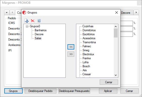Click the previous tab scroll arrow
The width and height of the screenshot is (142, 97).
[12, 12]
